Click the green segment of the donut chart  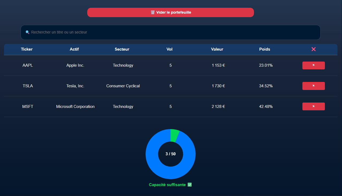(x=174, y=135)
